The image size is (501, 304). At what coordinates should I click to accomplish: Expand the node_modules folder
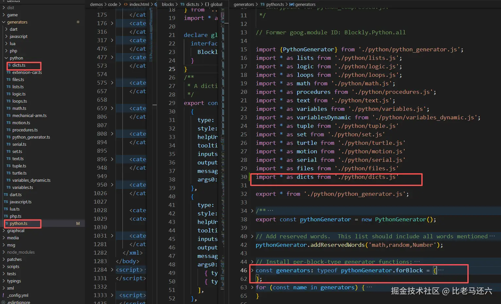click(4, 252)
